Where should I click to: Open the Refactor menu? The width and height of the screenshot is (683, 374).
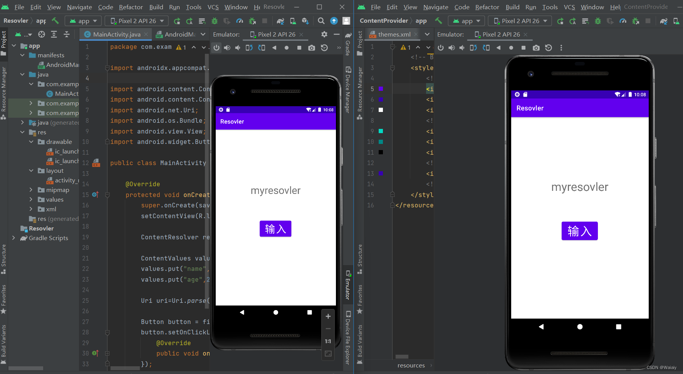click(x=131, y=7)
